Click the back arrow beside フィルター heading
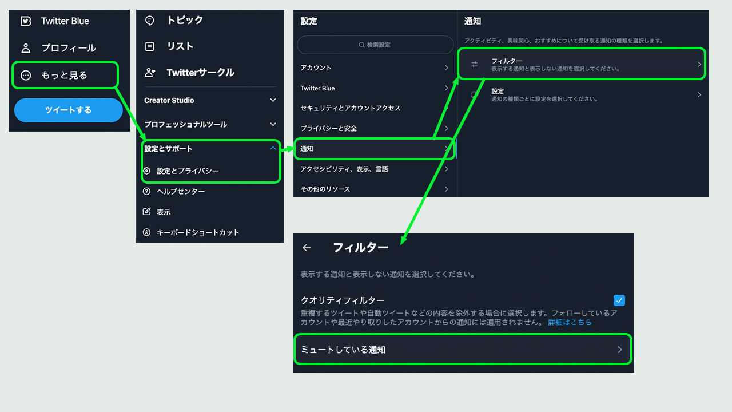Image resolution: width=732 pixels, height=412 pixels. [307, 248]
